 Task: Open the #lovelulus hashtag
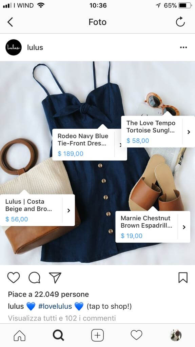(55, 306)
